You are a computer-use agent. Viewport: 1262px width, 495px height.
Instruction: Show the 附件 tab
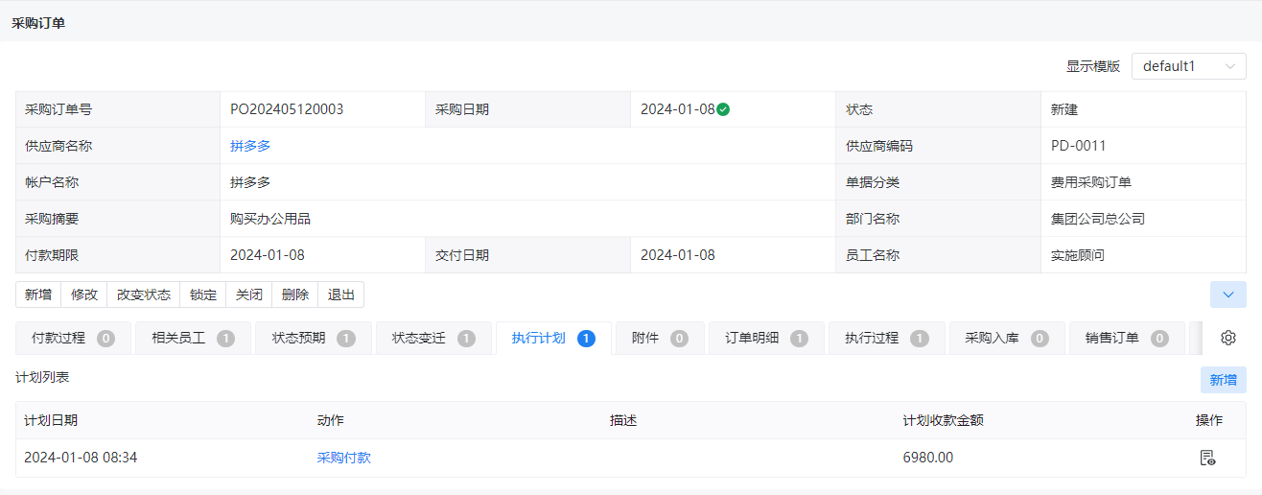point(660,338)
